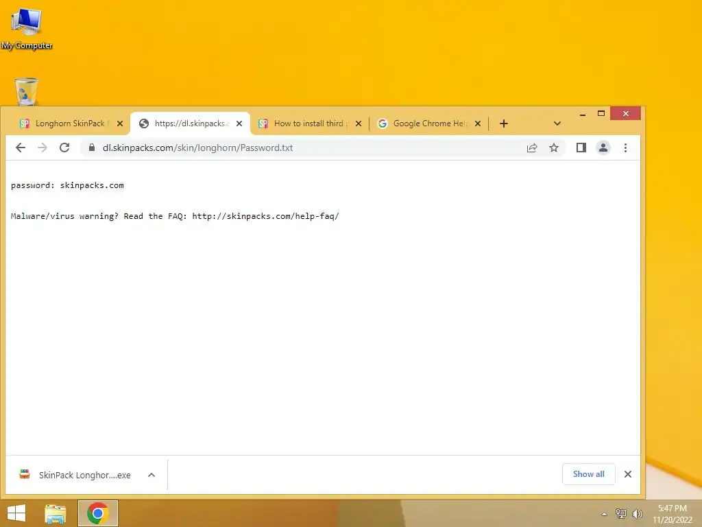
Task: Click the Chrome taskbar icon
Action: tap(98, 513)
